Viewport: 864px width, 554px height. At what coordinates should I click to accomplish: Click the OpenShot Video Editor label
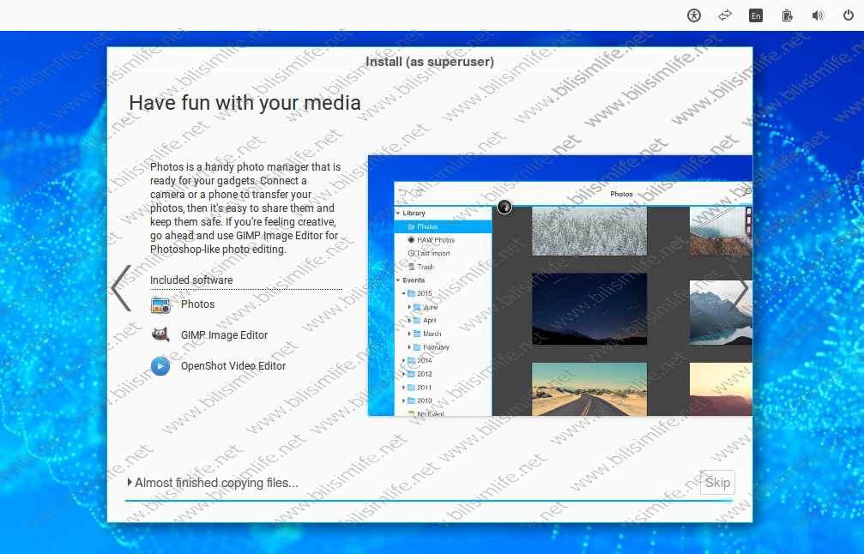coord(233,365)
